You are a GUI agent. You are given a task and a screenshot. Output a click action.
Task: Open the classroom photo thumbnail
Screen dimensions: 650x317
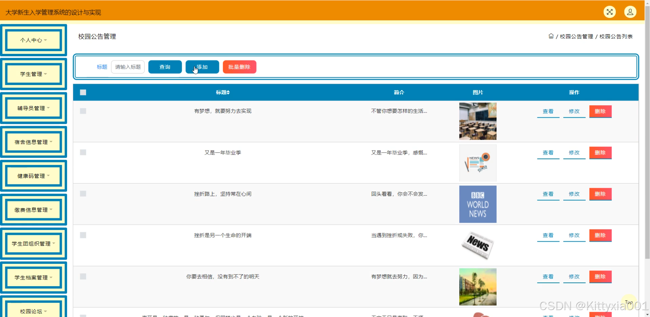pyautogui.click(x=478, y=121)
